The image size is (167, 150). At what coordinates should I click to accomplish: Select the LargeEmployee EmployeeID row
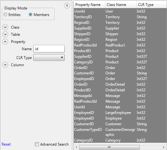120,113
